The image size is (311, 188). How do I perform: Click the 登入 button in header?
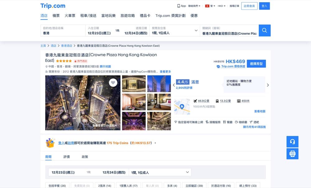point(264,6)
